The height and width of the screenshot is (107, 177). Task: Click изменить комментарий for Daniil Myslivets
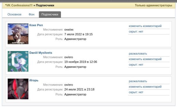click(x=145, y=59)
